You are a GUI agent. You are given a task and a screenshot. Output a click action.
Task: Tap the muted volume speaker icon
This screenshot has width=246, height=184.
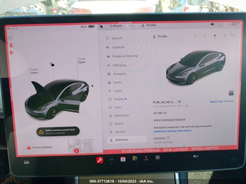coord(196,156)
